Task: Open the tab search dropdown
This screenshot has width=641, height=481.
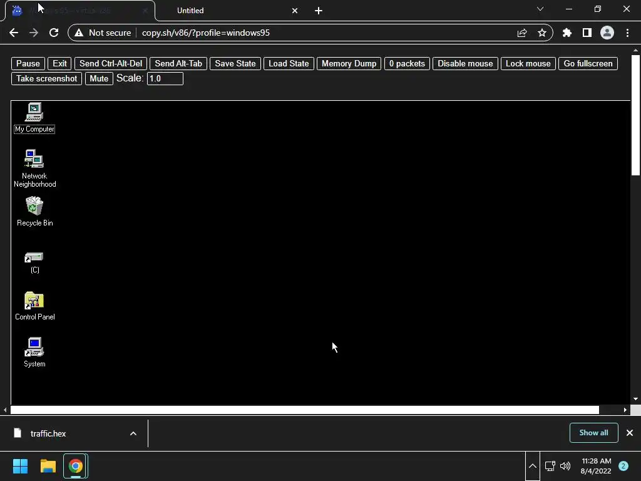Action: 540,9
